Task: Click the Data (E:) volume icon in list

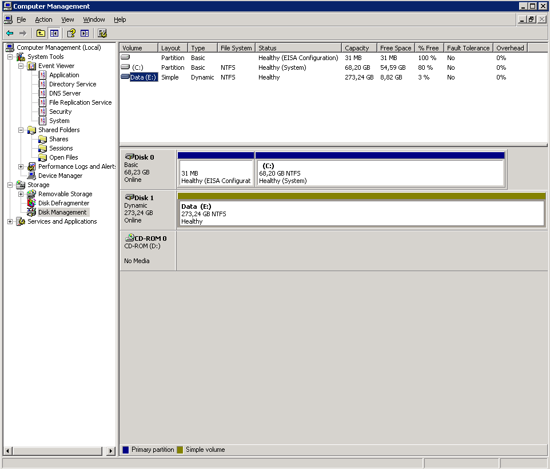Action: 125,77
